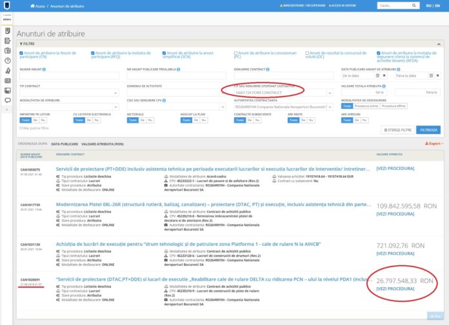Expand the TIP CONTRACT dropdown
This screenshot has height=325, width=449.
point(68,93)
